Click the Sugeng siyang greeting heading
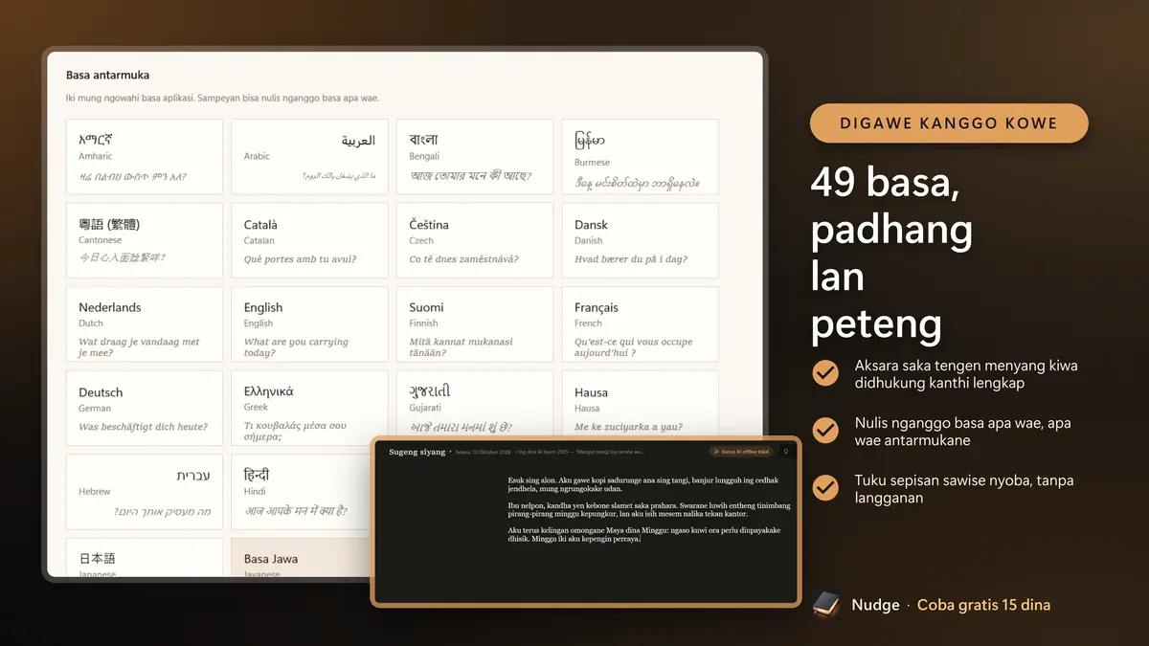This screenshot has height=646, width=1149. tap(417, 452)
